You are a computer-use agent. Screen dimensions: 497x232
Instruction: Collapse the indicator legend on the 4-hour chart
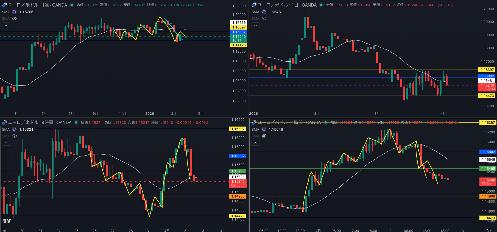pos(6,143)
